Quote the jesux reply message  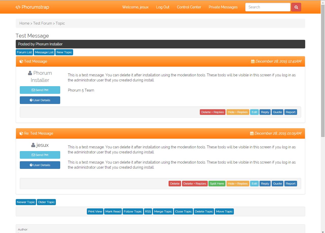(278, 184)
